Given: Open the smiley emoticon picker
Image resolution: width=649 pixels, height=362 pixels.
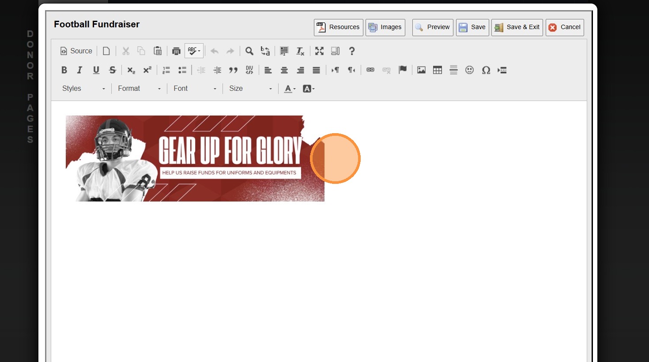Looking at the screenshot, I should 470,70.
